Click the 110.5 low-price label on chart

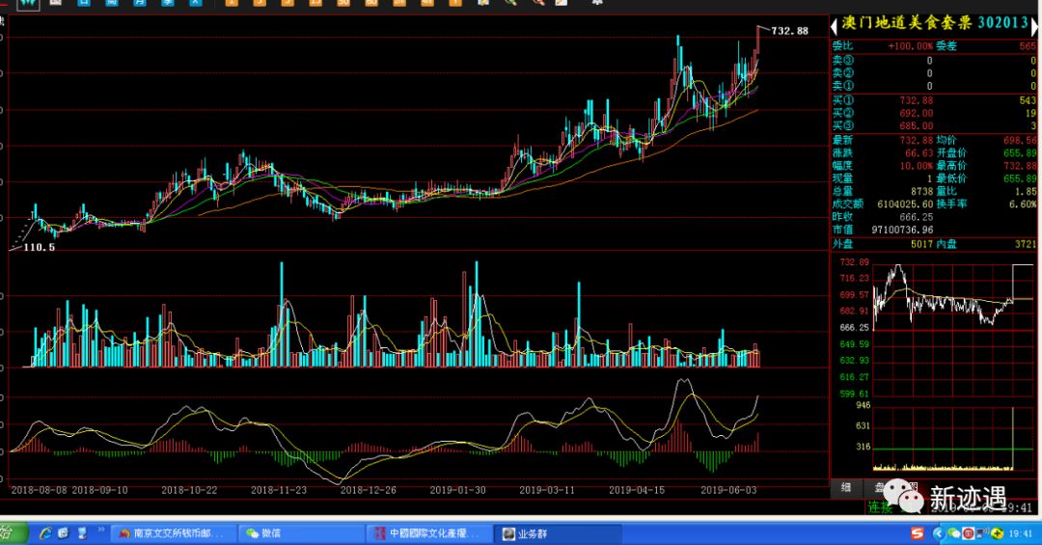pyautogui.click(x=40, y=247)
